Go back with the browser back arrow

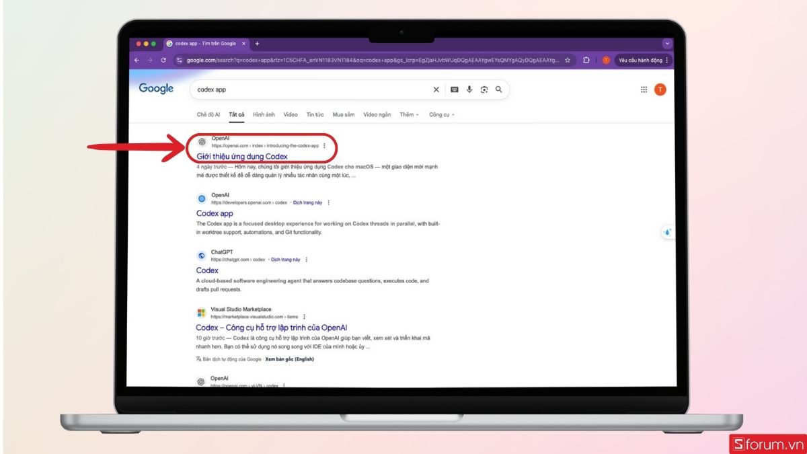137,61
